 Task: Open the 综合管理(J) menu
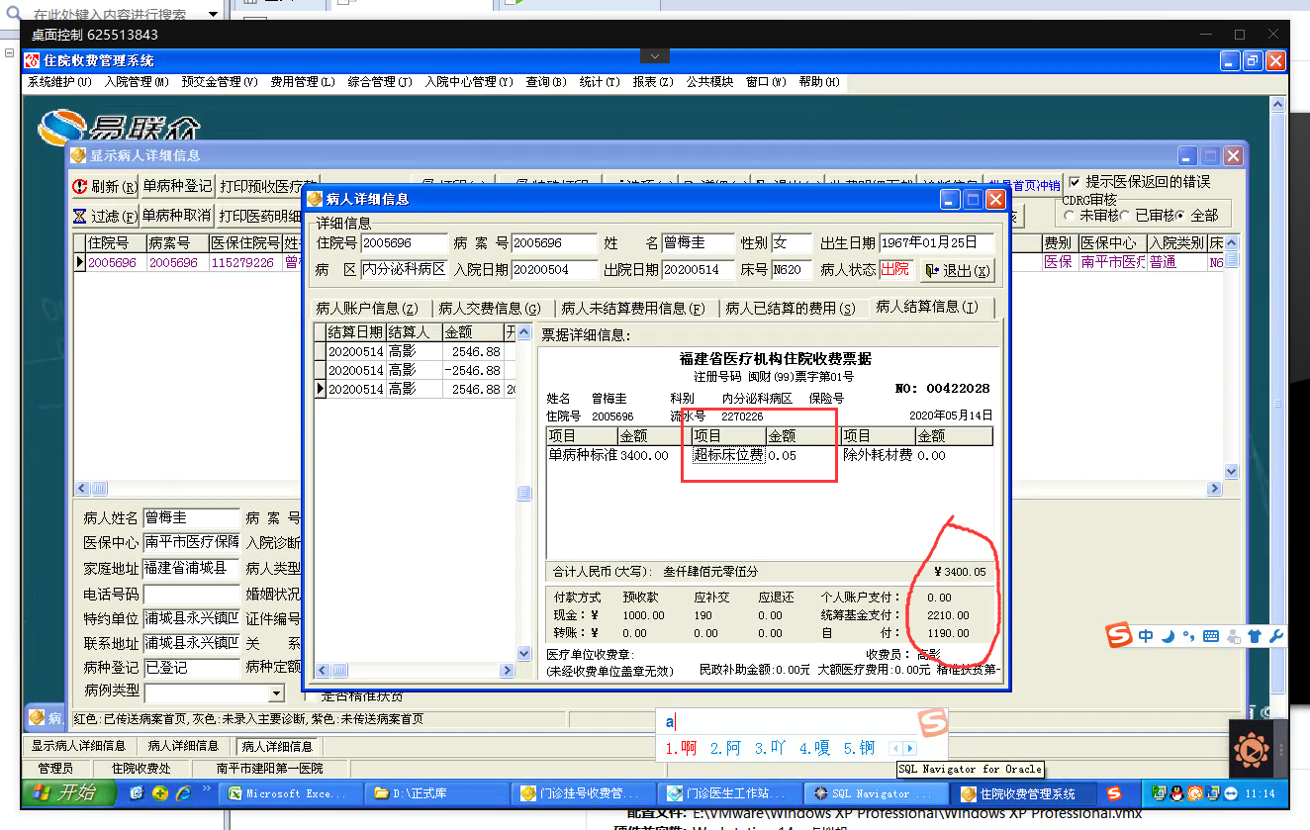tap(380, 82)
